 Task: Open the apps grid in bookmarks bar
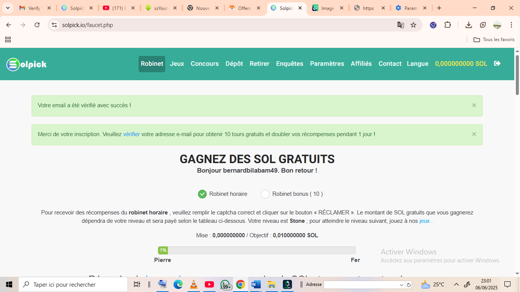[8, 40]
